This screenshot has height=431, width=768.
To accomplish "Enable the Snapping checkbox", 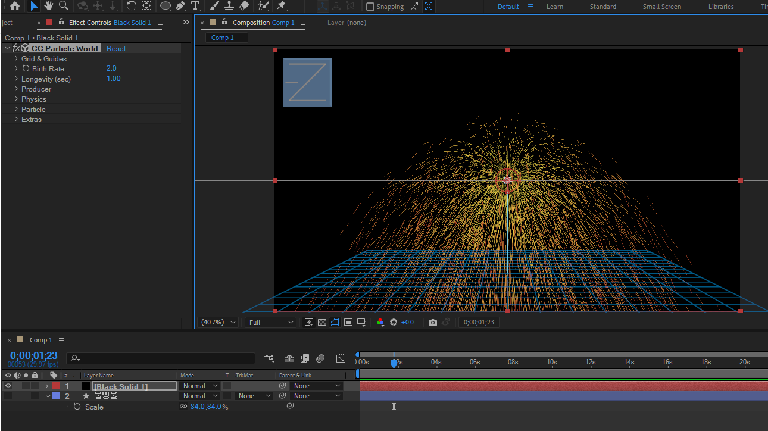I will (x=370, y=7).
